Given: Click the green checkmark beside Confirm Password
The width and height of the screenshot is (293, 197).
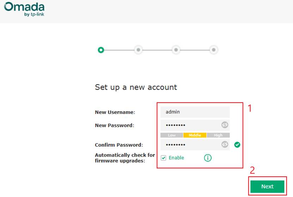Looking at the screenshot, I should [237, 145].
